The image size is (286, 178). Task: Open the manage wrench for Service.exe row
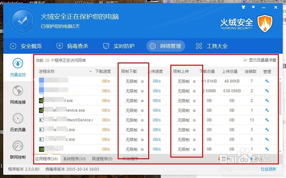(267, 110)
